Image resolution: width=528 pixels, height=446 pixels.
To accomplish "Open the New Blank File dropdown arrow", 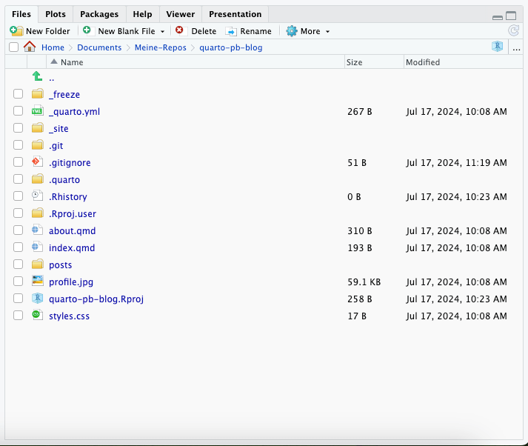I will (163, 32).
